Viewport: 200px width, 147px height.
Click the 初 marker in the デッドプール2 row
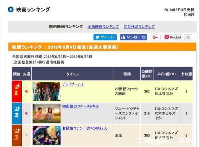click(27, 91)
